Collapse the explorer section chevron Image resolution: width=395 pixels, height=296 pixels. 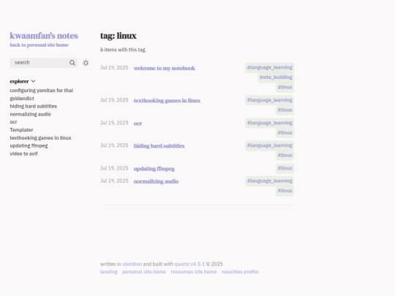(33, 81)
